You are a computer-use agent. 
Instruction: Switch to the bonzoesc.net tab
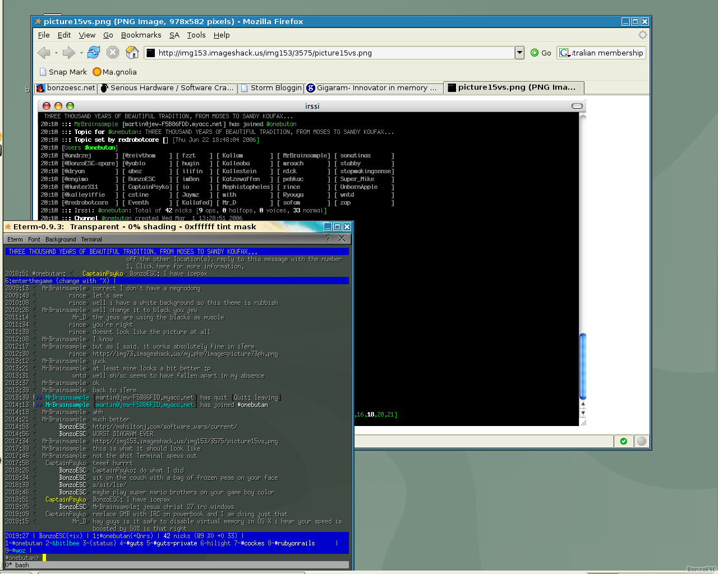(66, 88)
